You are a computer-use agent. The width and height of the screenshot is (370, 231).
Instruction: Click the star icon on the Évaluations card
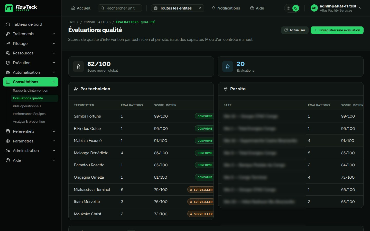228,66
